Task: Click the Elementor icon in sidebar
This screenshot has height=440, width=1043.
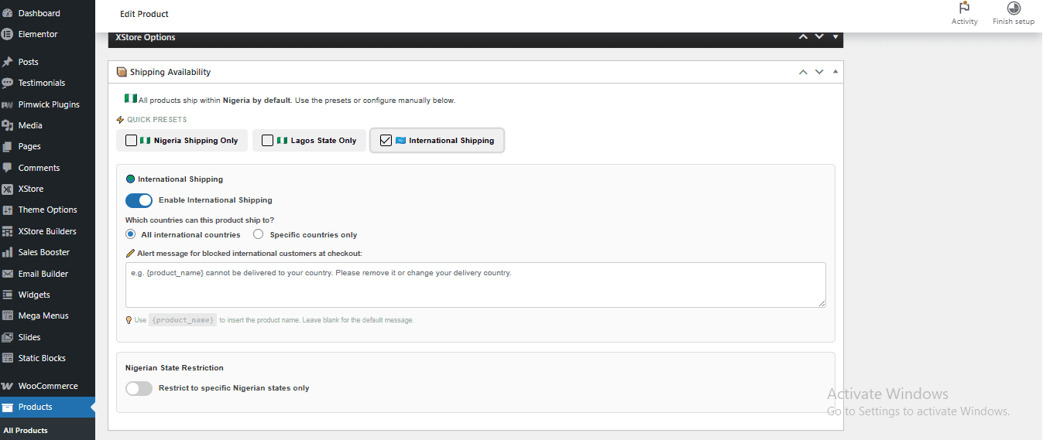Action: pos(8,34)
